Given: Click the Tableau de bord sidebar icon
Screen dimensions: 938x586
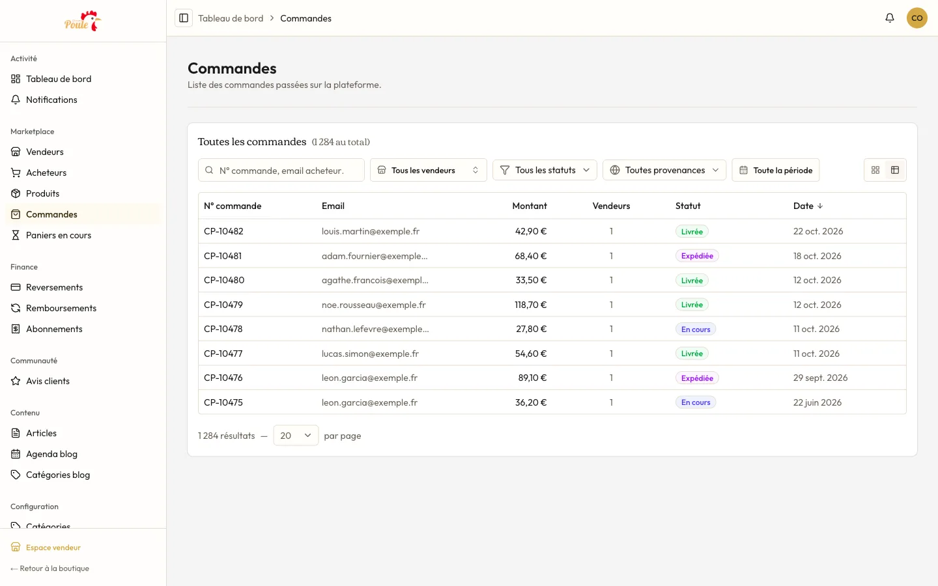Looking at the screenshot, I should 16,79.
